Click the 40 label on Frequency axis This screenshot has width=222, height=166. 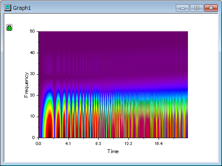pyautogui.click(x=32, y=53)
